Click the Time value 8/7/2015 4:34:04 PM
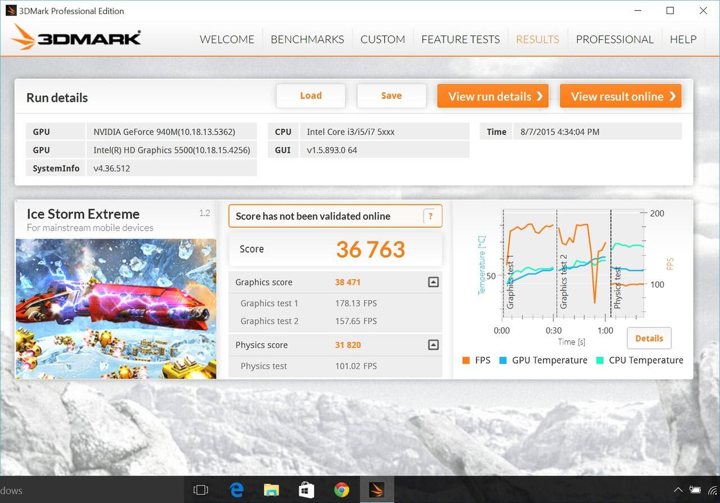This screenshot has height=503, width=720. 597,132
